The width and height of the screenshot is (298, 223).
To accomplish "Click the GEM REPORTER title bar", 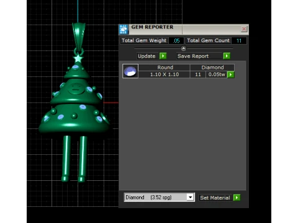I will coord(184,29).
